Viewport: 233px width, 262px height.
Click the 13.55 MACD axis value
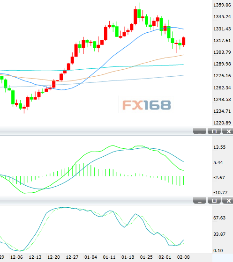pyautogui.click(x=219, y=147)
